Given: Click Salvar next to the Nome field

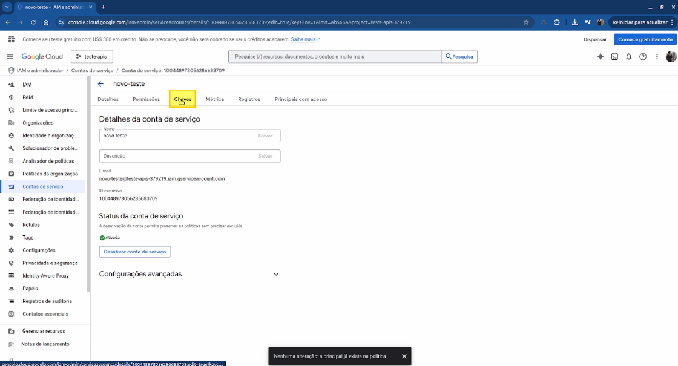Looking at the screenshot, I should click(x=266, y=136).
